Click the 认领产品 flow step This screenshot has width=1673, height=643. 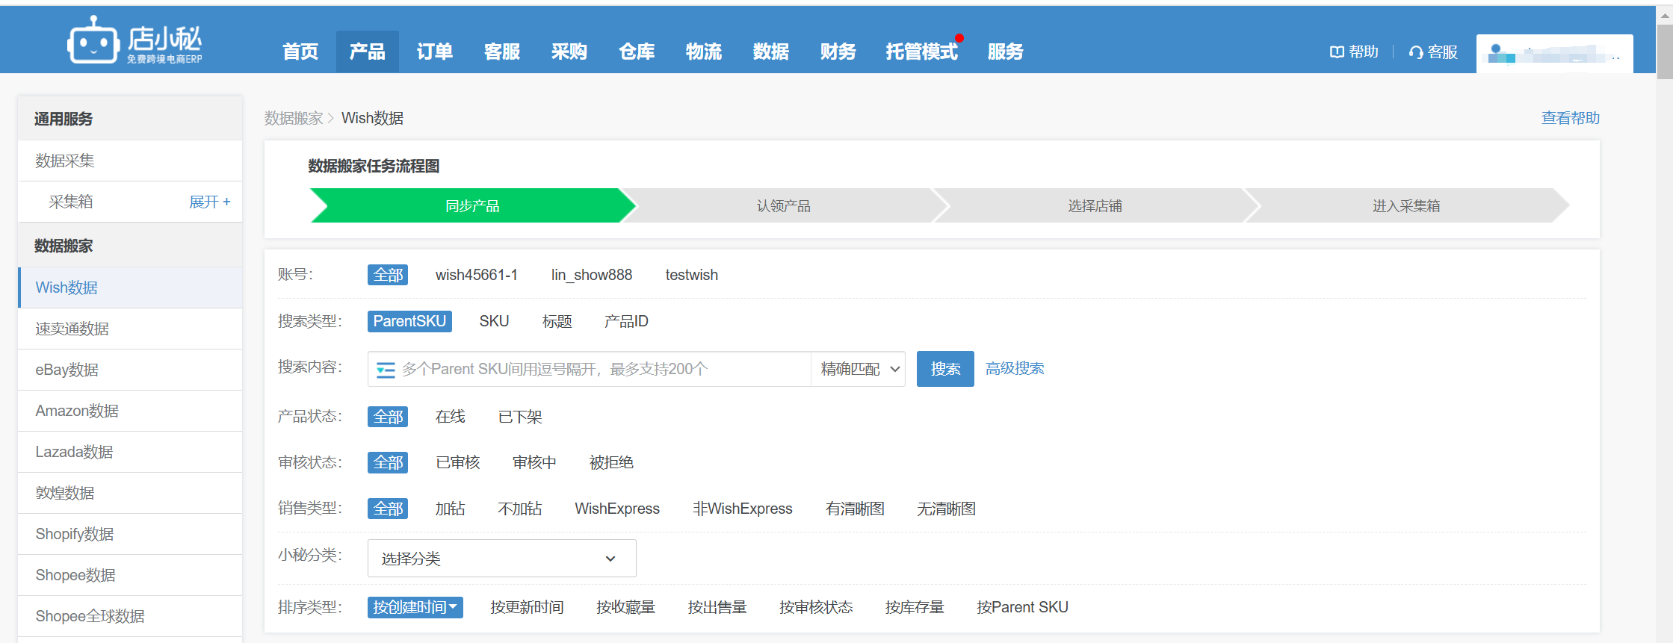(783, 205)
